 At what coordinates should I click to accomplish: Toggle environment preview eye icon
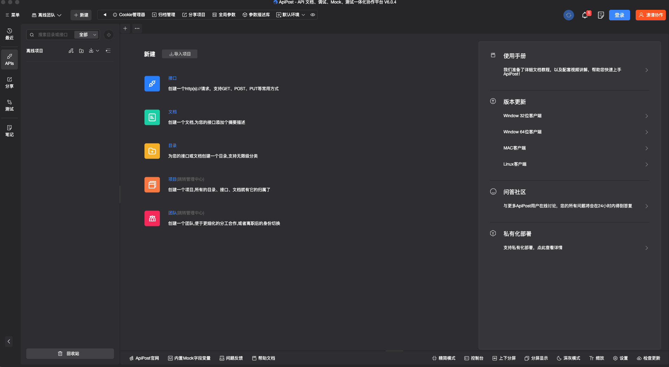coord(313,15)
